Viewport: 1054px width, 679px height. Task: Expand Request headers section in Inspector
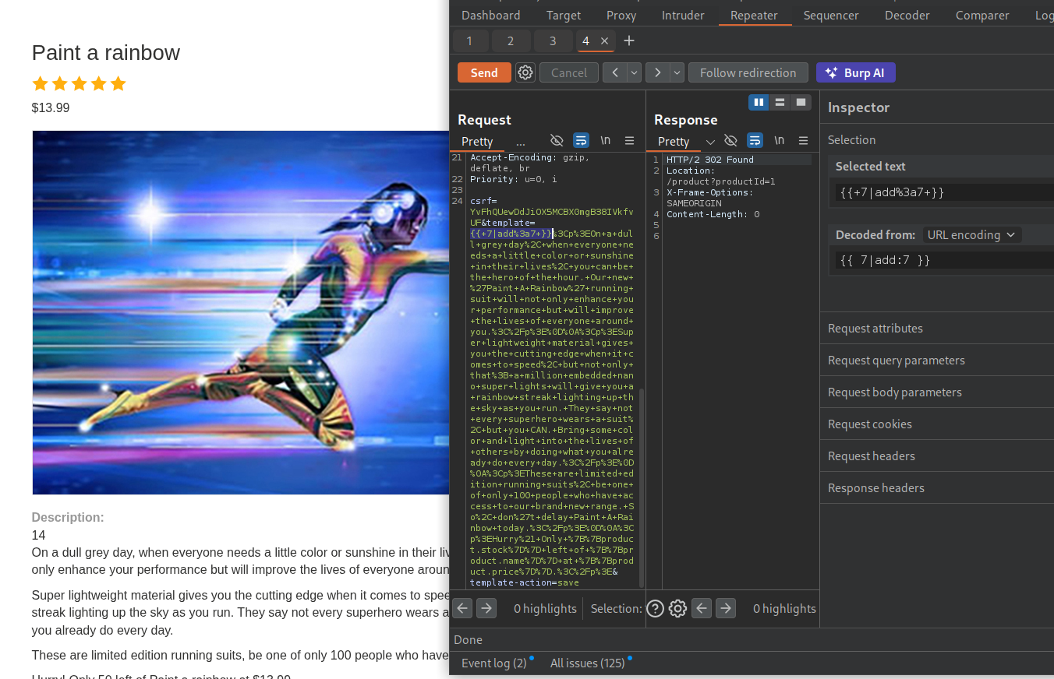871,456
